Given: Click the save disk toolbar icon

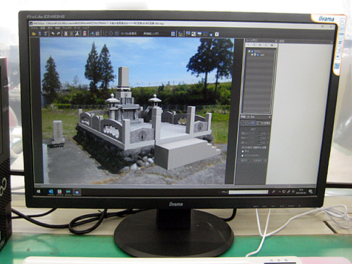Looking at the screenshot, I should [x=39, y=33].
